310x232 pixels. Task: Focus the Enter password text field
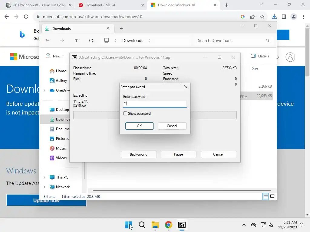(x=155, y=104)
